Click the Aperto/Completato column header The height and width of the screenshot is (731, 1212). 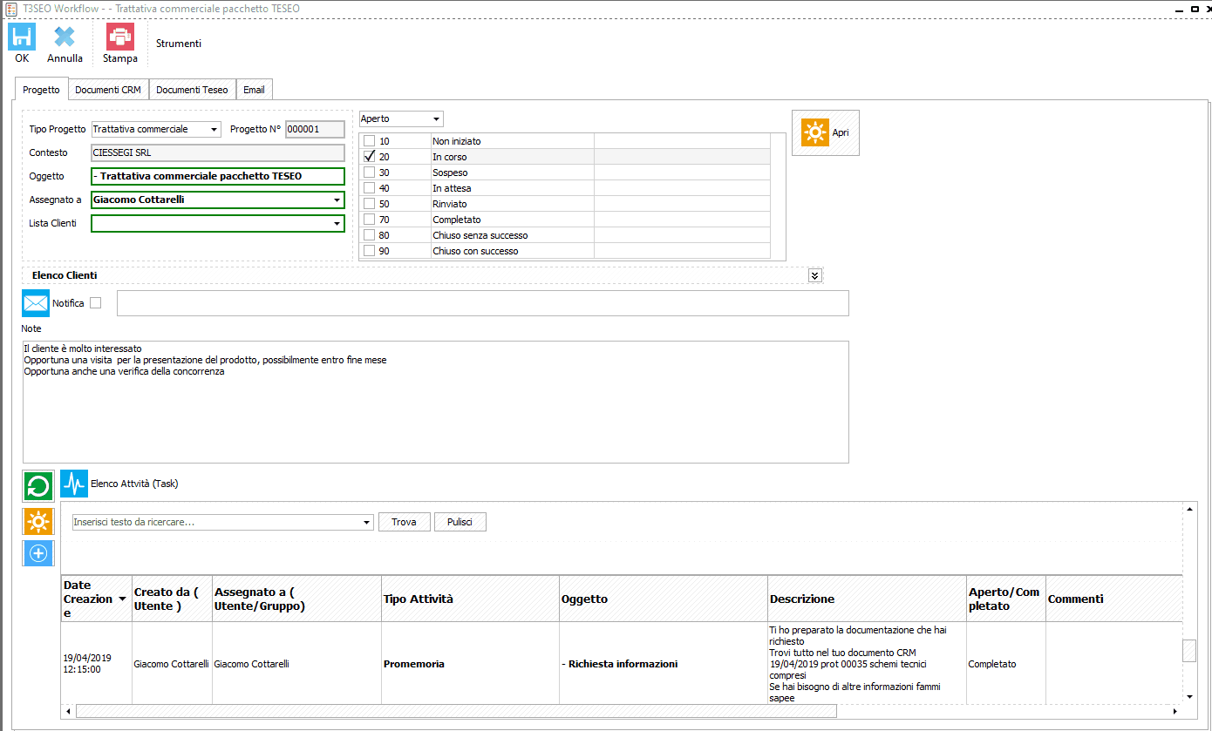click(x=1005, y=599)
